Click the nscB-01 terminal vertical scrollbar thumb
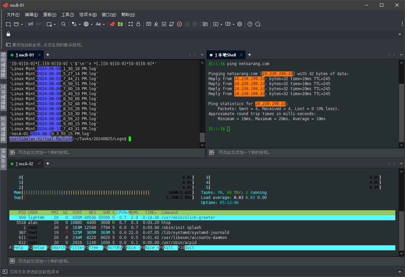 pyautogui.click(x=202, y=137)
